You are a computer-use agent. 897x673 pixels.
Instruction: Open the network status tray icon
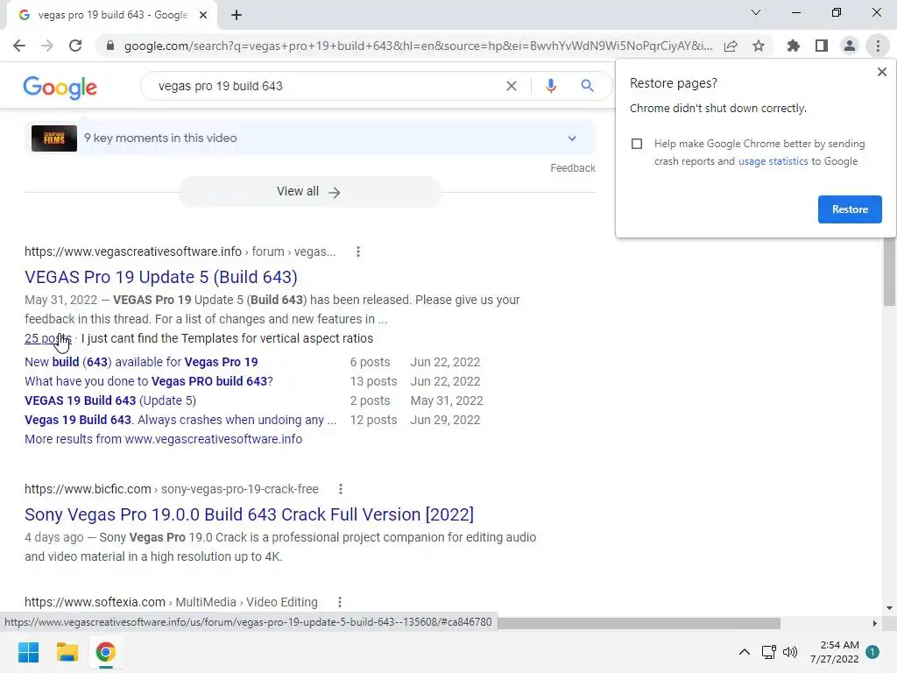(769, 652)
